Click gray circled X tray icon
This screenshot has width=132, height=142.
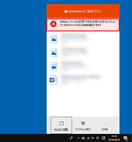[x=98, y=138]
